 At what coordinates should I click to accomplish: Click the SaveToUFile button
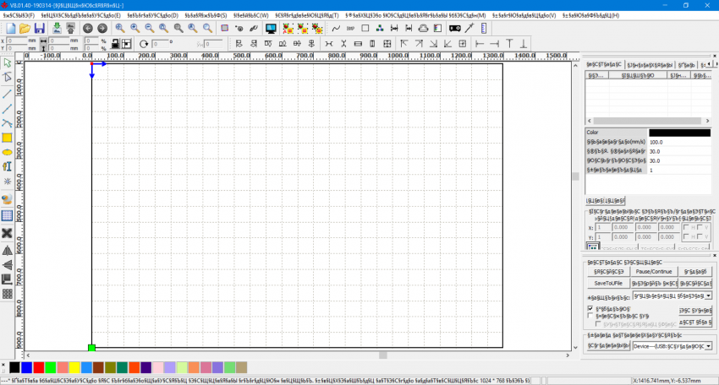pyautogui.click(x=608, y=283)
